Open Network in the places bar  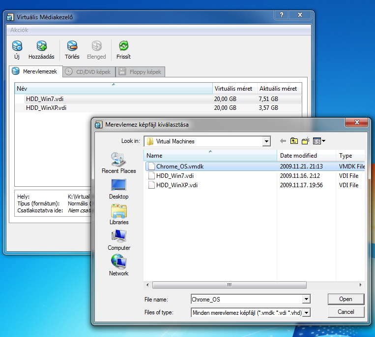(118, 265)
